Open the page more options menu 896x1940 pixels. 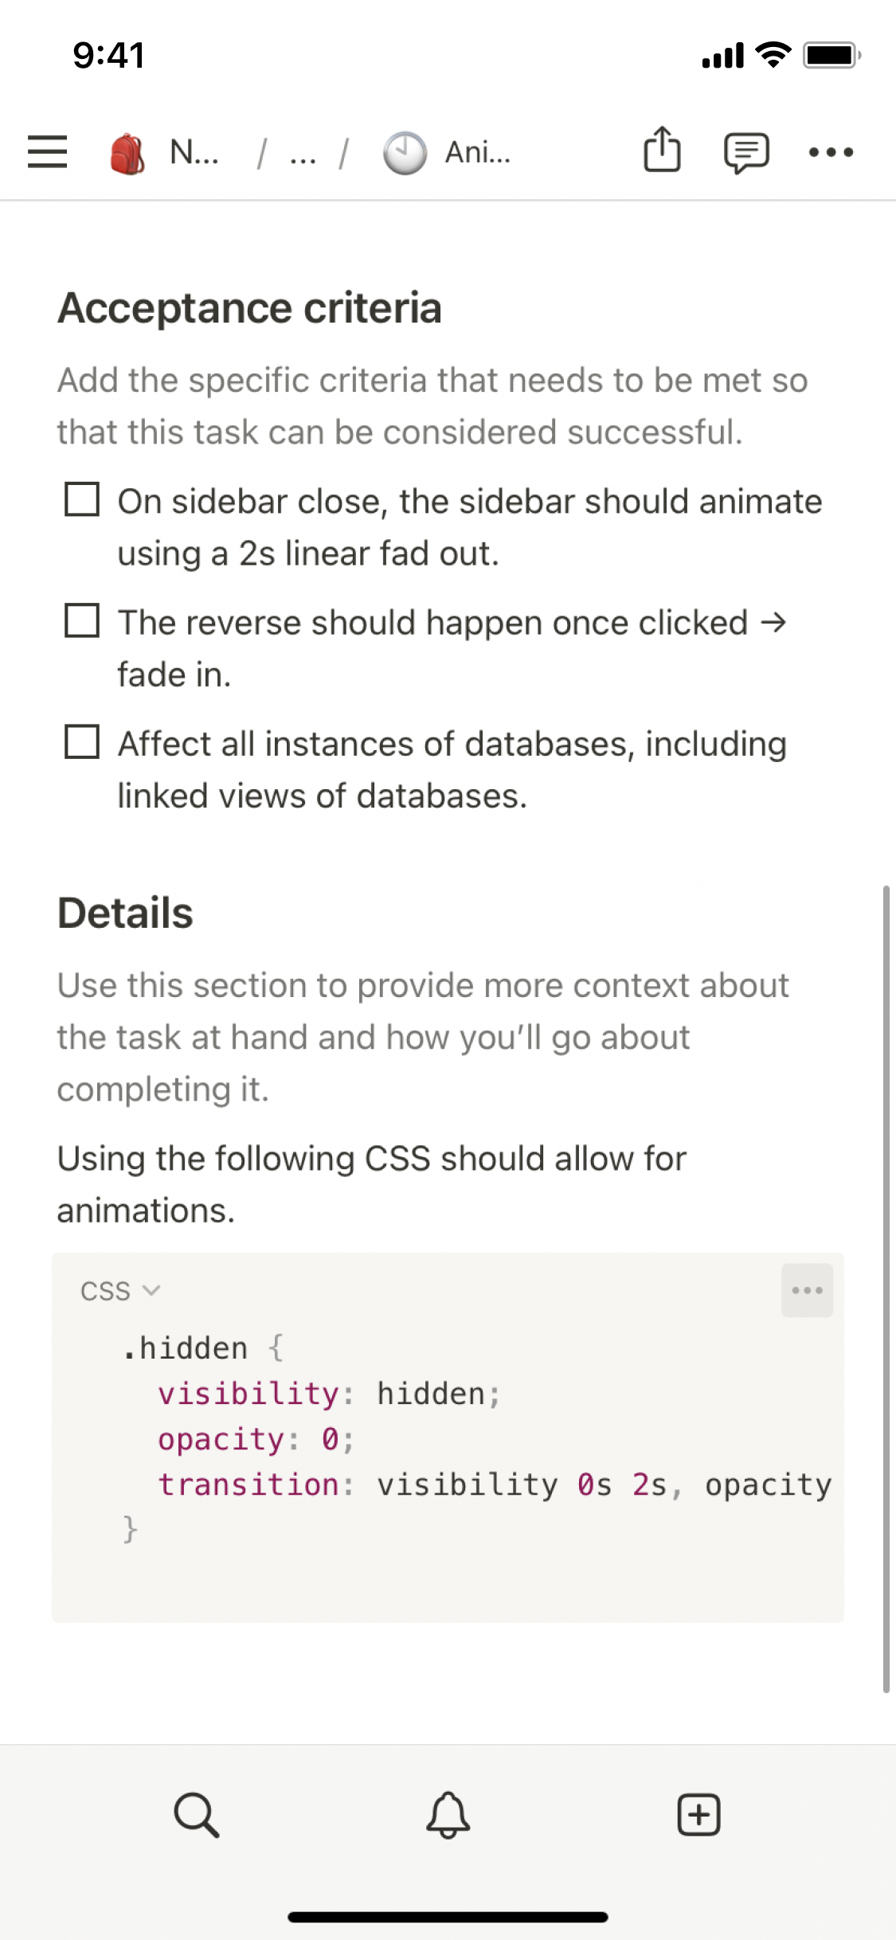click(831, 152)
